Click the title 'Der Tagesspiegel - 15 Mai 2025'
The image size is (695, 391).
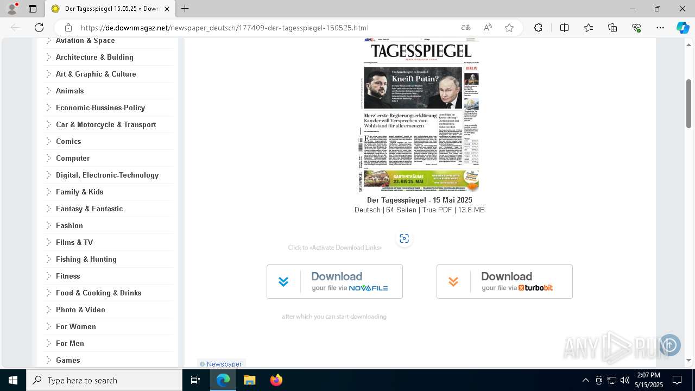tap(420, 200)
